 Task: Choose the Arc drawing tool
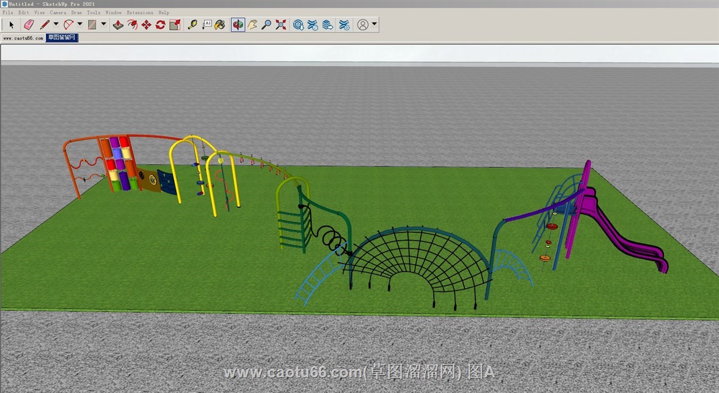[68, 25]
